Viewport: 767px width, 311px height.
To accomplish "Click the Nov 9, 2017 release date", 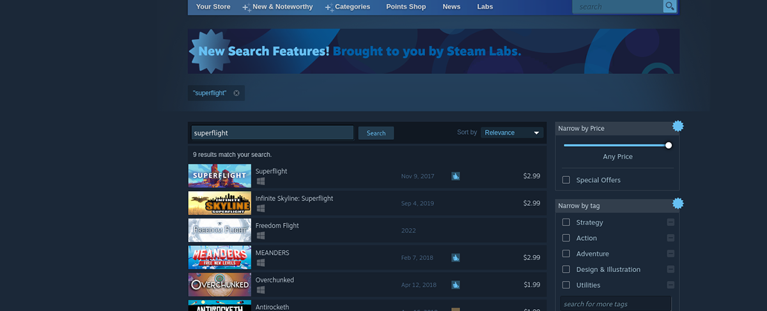I will (x=418, y=176).
